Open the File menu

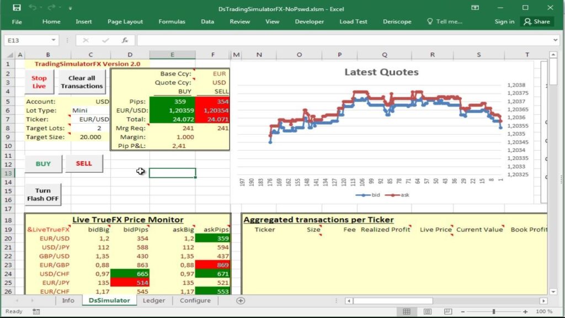tap(17, 22)
